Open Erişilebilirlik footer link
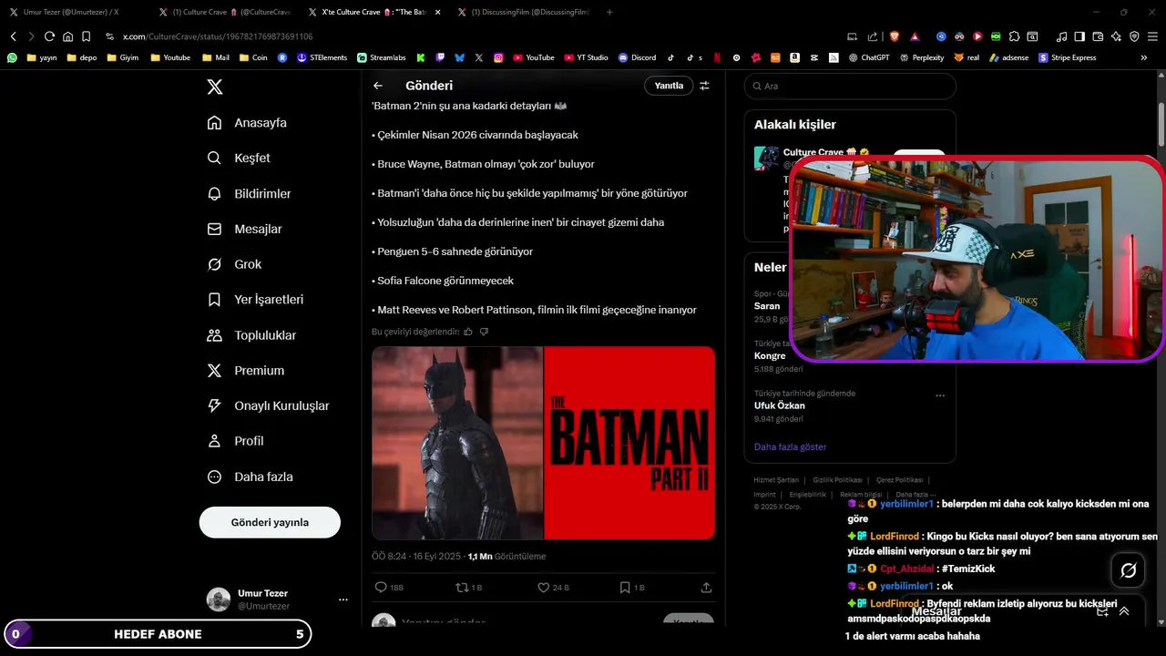Viewport: 1166px width, 656px height. coord(807,494)
